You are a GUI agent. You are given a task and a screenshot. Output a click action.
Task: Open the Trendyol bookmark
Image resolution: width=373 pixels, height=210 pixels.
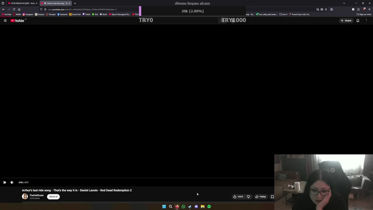coord(51,14)
